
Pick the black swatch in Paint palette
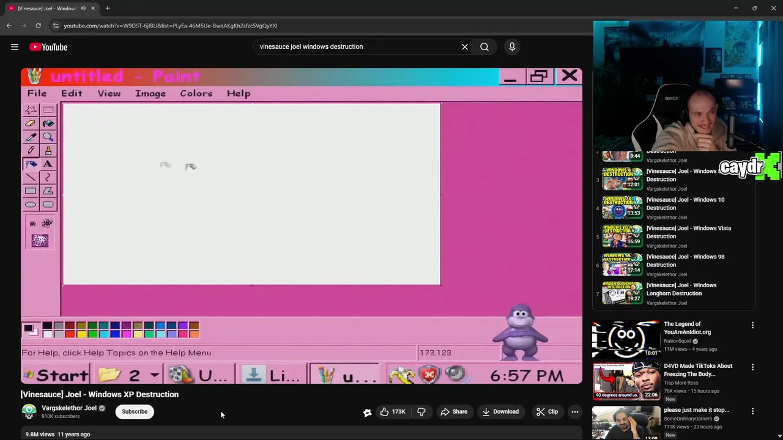pos(47,326)
